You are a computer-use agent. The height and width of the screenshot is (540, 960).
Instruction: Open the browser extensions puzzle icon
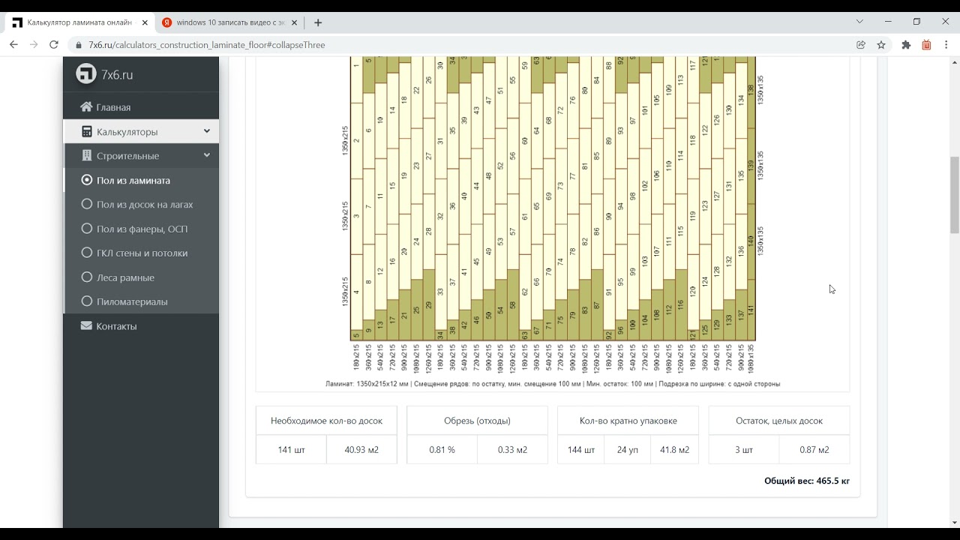[x=906, y=45]
